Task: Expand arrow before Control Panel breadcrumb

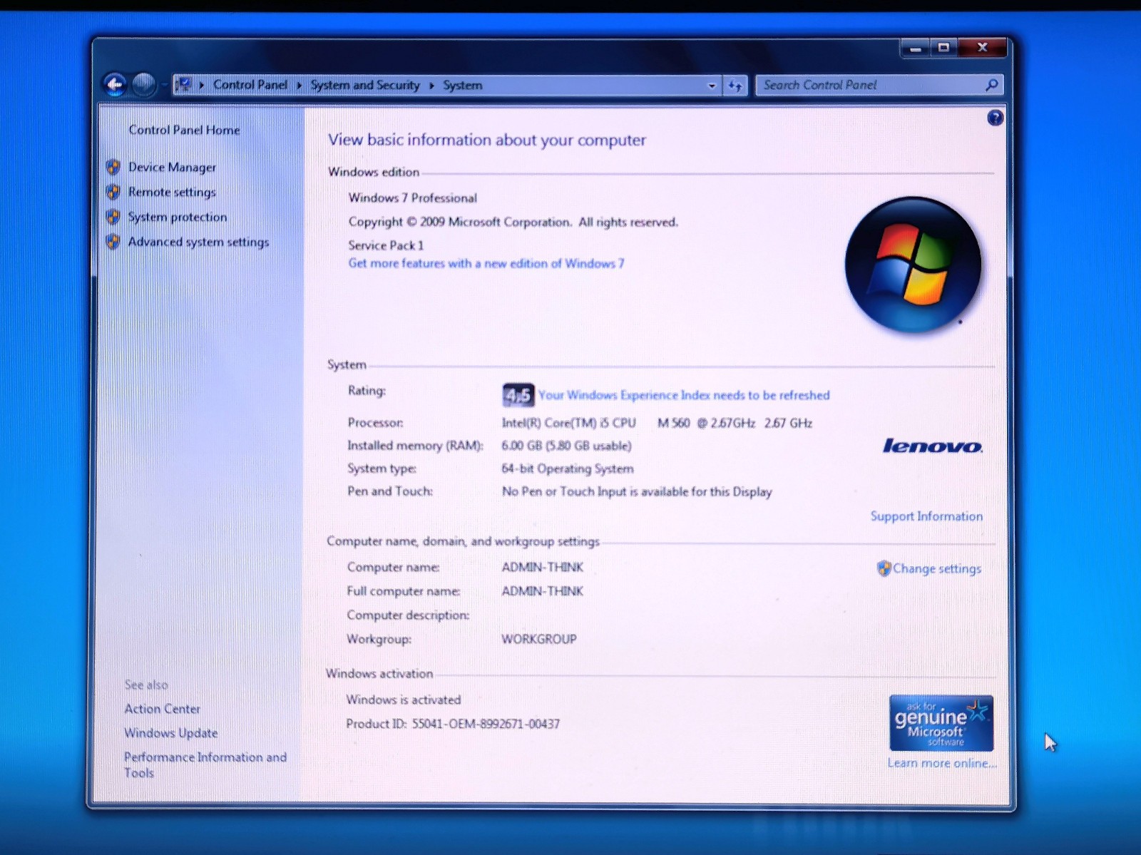Action: (201, 86)
